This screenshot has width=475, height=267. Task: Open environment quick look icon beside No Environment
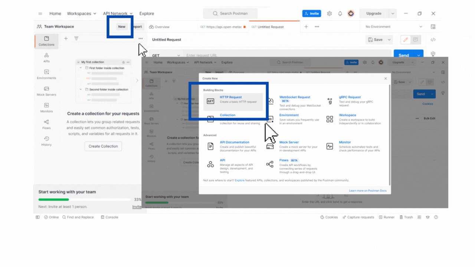[433, 27]
